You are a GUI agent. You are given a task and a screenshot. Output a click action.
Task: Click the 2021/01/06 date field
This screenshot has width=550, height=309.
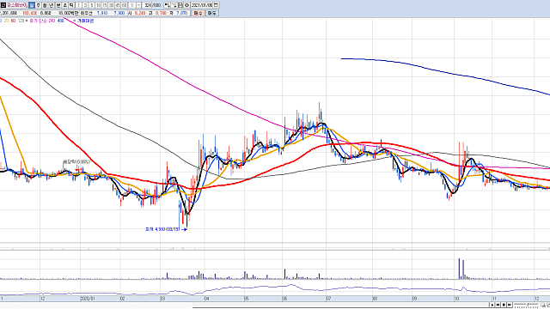(x=202, y=5)
